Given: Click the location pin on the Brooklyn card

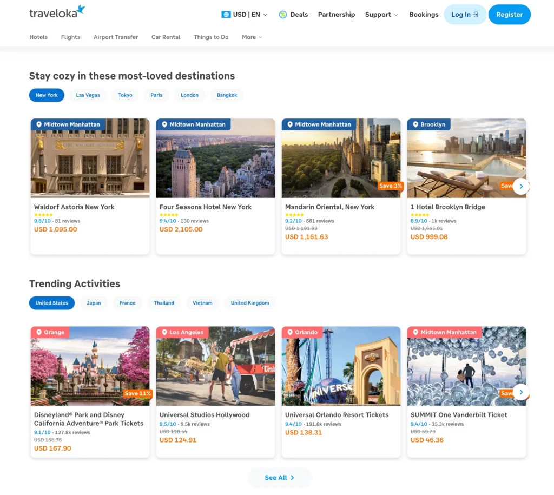Looking at the screenshot, I should [x=415, y=124].
